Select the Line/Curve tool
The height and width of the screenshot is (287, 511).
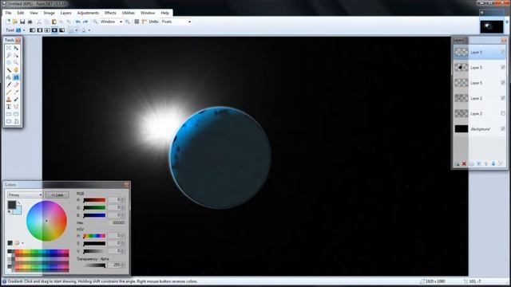coord(16,107)
